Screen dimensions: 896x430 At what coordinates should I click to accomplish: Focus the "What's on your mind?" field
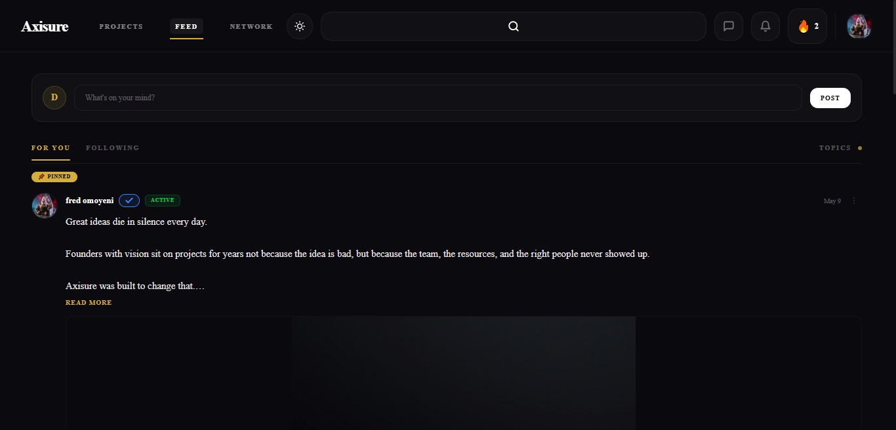(x=438, y=98)
